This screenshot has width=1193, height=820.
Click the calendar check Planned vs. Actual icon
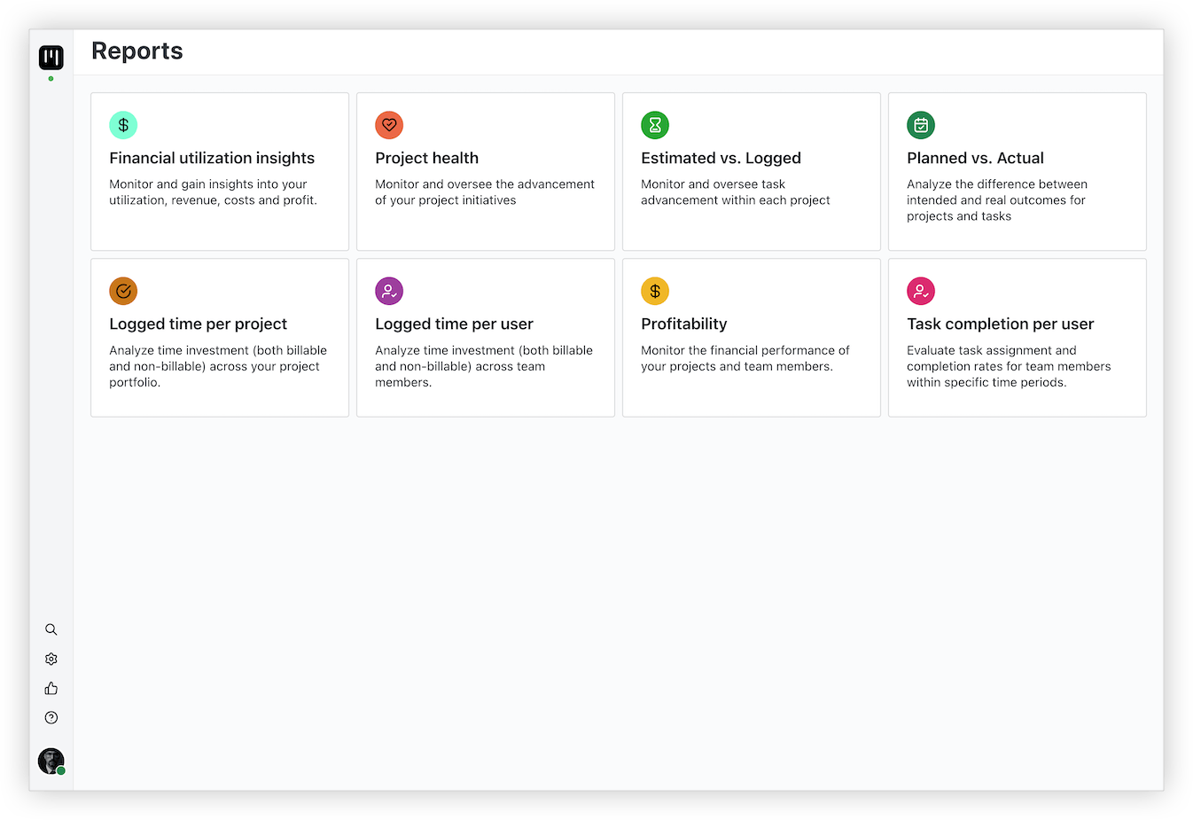(921, 125)
